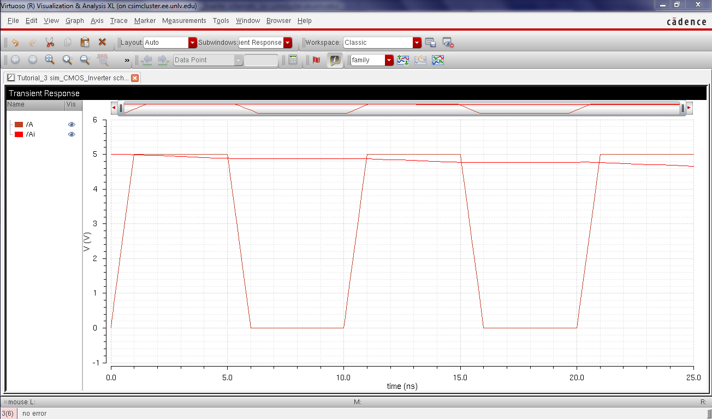This screenshot has width=712, height=419.
Task: Open the Browser menu
Action: point(279,21)
